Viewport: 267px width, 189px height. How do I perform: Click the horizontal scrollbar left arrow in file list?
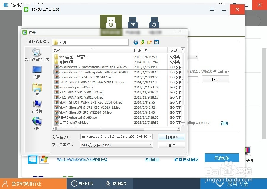click(54, 128)
